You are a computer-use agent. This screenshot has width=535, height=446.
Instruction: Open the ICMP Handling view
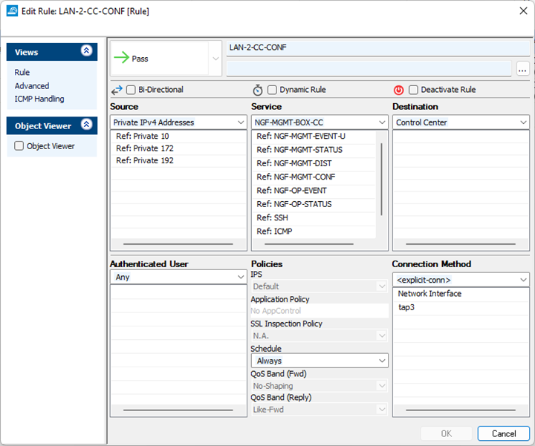[x=39, y=99]
